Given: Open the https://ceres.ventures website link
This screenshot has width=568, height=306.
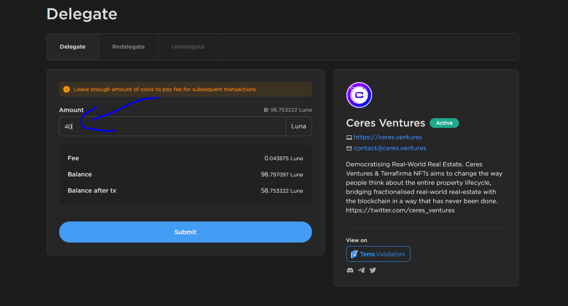Looking at the screenshot, I should click(388, 137).
